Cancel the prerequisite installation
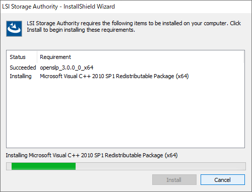The width and height of the screenshot is (252, 192). [223, 180]
